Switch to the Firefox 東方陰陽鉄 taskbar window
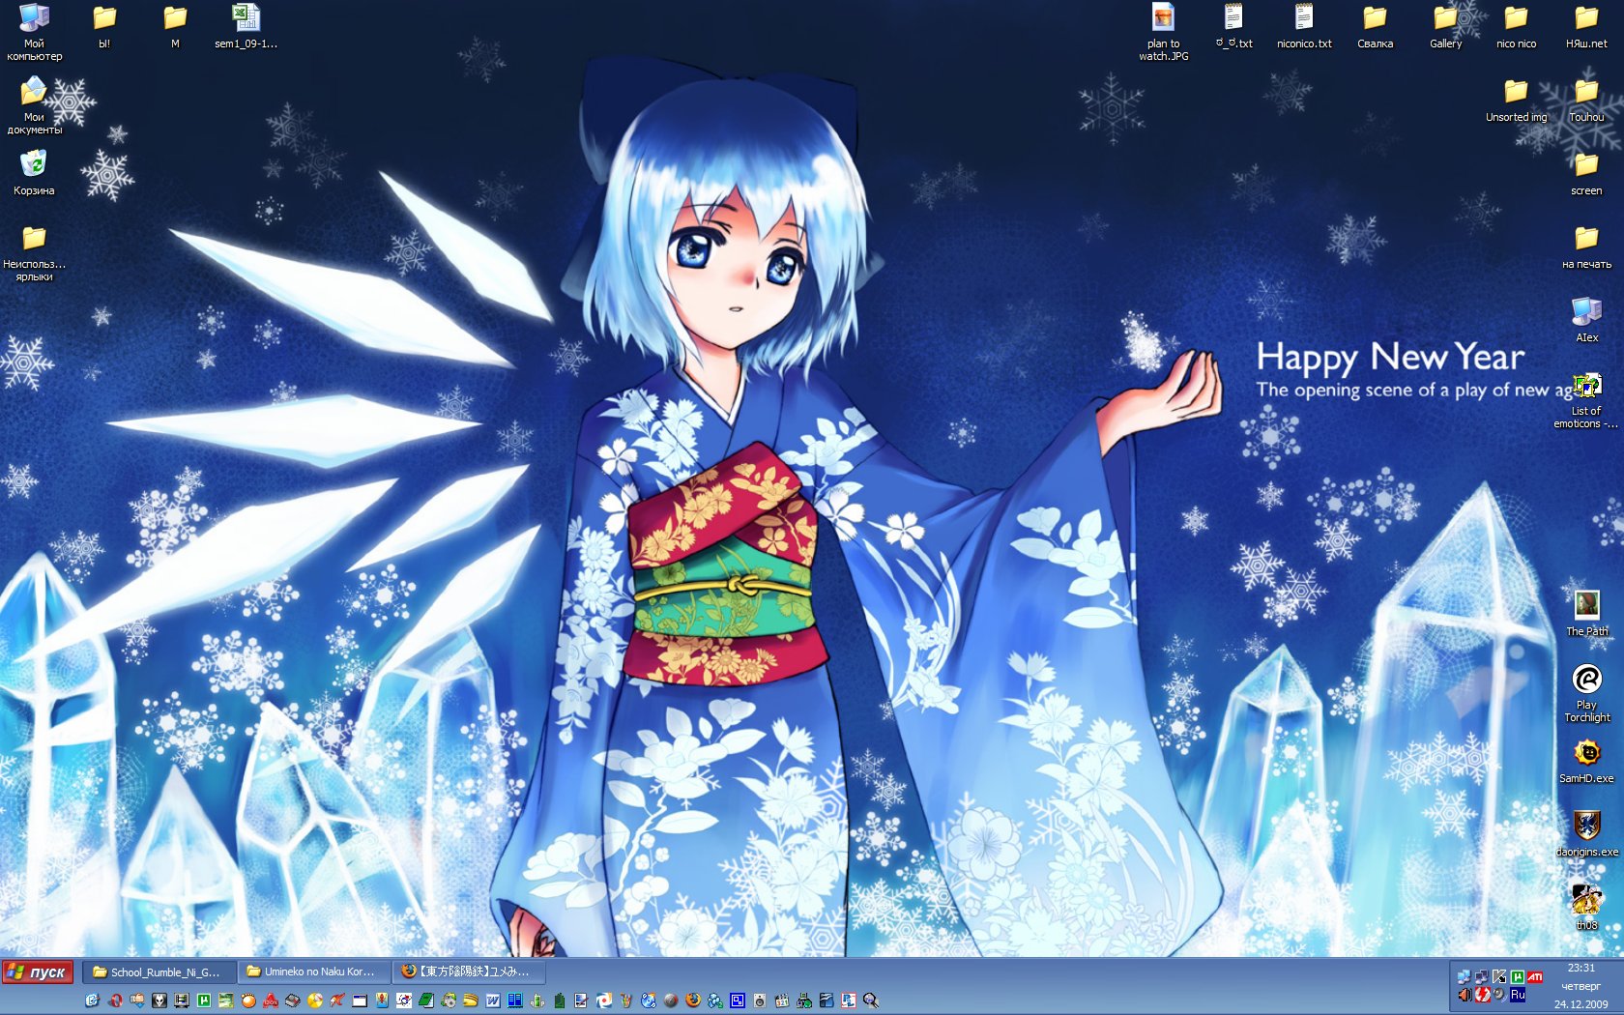1624x1015 pixels. point(469,971)
